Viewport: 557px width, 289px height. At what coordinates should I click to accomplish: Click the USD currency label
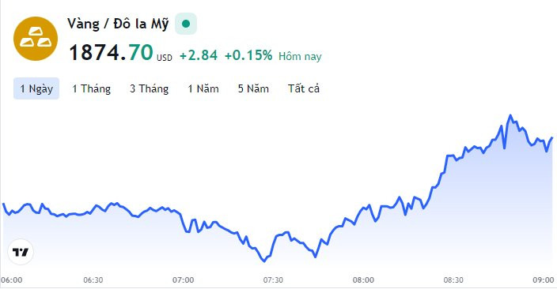click(x=165, y=58)
